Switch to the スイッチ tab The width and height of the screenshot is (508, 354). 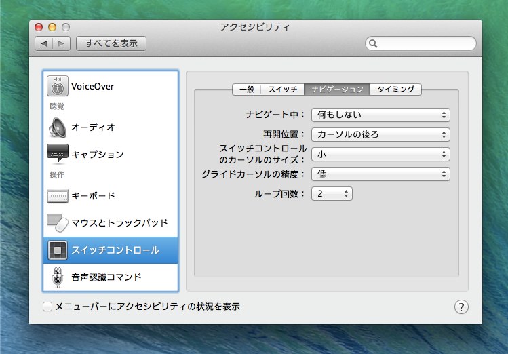coord(282,89)
